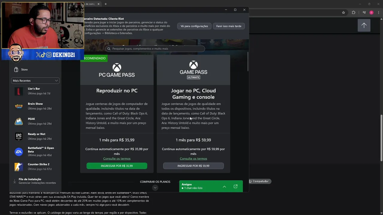Image resolution: width=383 pixels, height=215 pixels.
Task: Click the search magnifier icon
Action: (x=109, y=49)
